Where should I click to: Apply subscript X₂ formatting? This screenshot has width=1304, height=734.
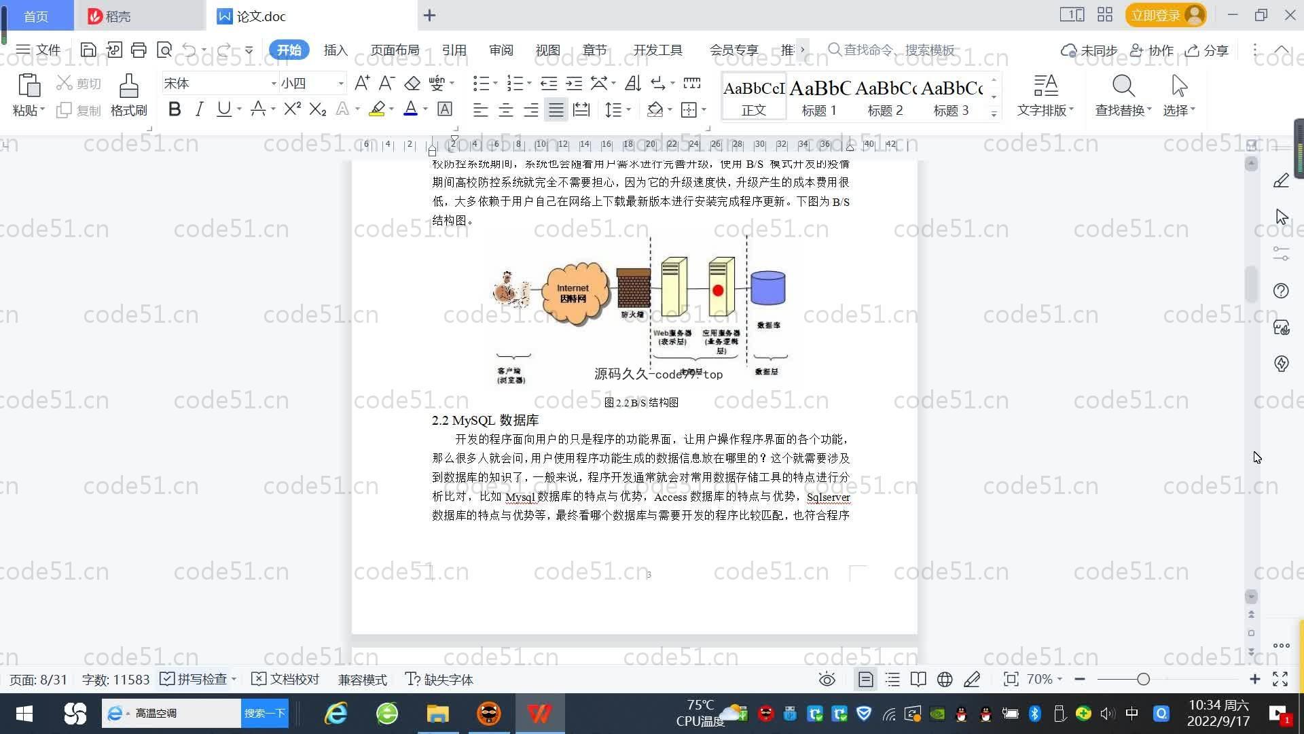pyautogui.click(x=318, y=109)
